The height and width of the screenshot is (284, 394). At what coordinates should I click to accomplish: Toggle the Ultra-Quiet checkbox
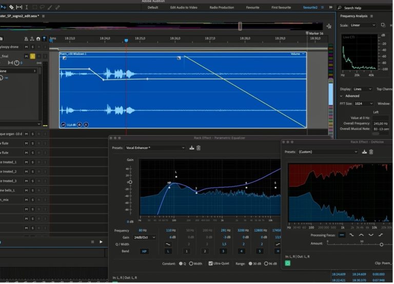[211, 263]
